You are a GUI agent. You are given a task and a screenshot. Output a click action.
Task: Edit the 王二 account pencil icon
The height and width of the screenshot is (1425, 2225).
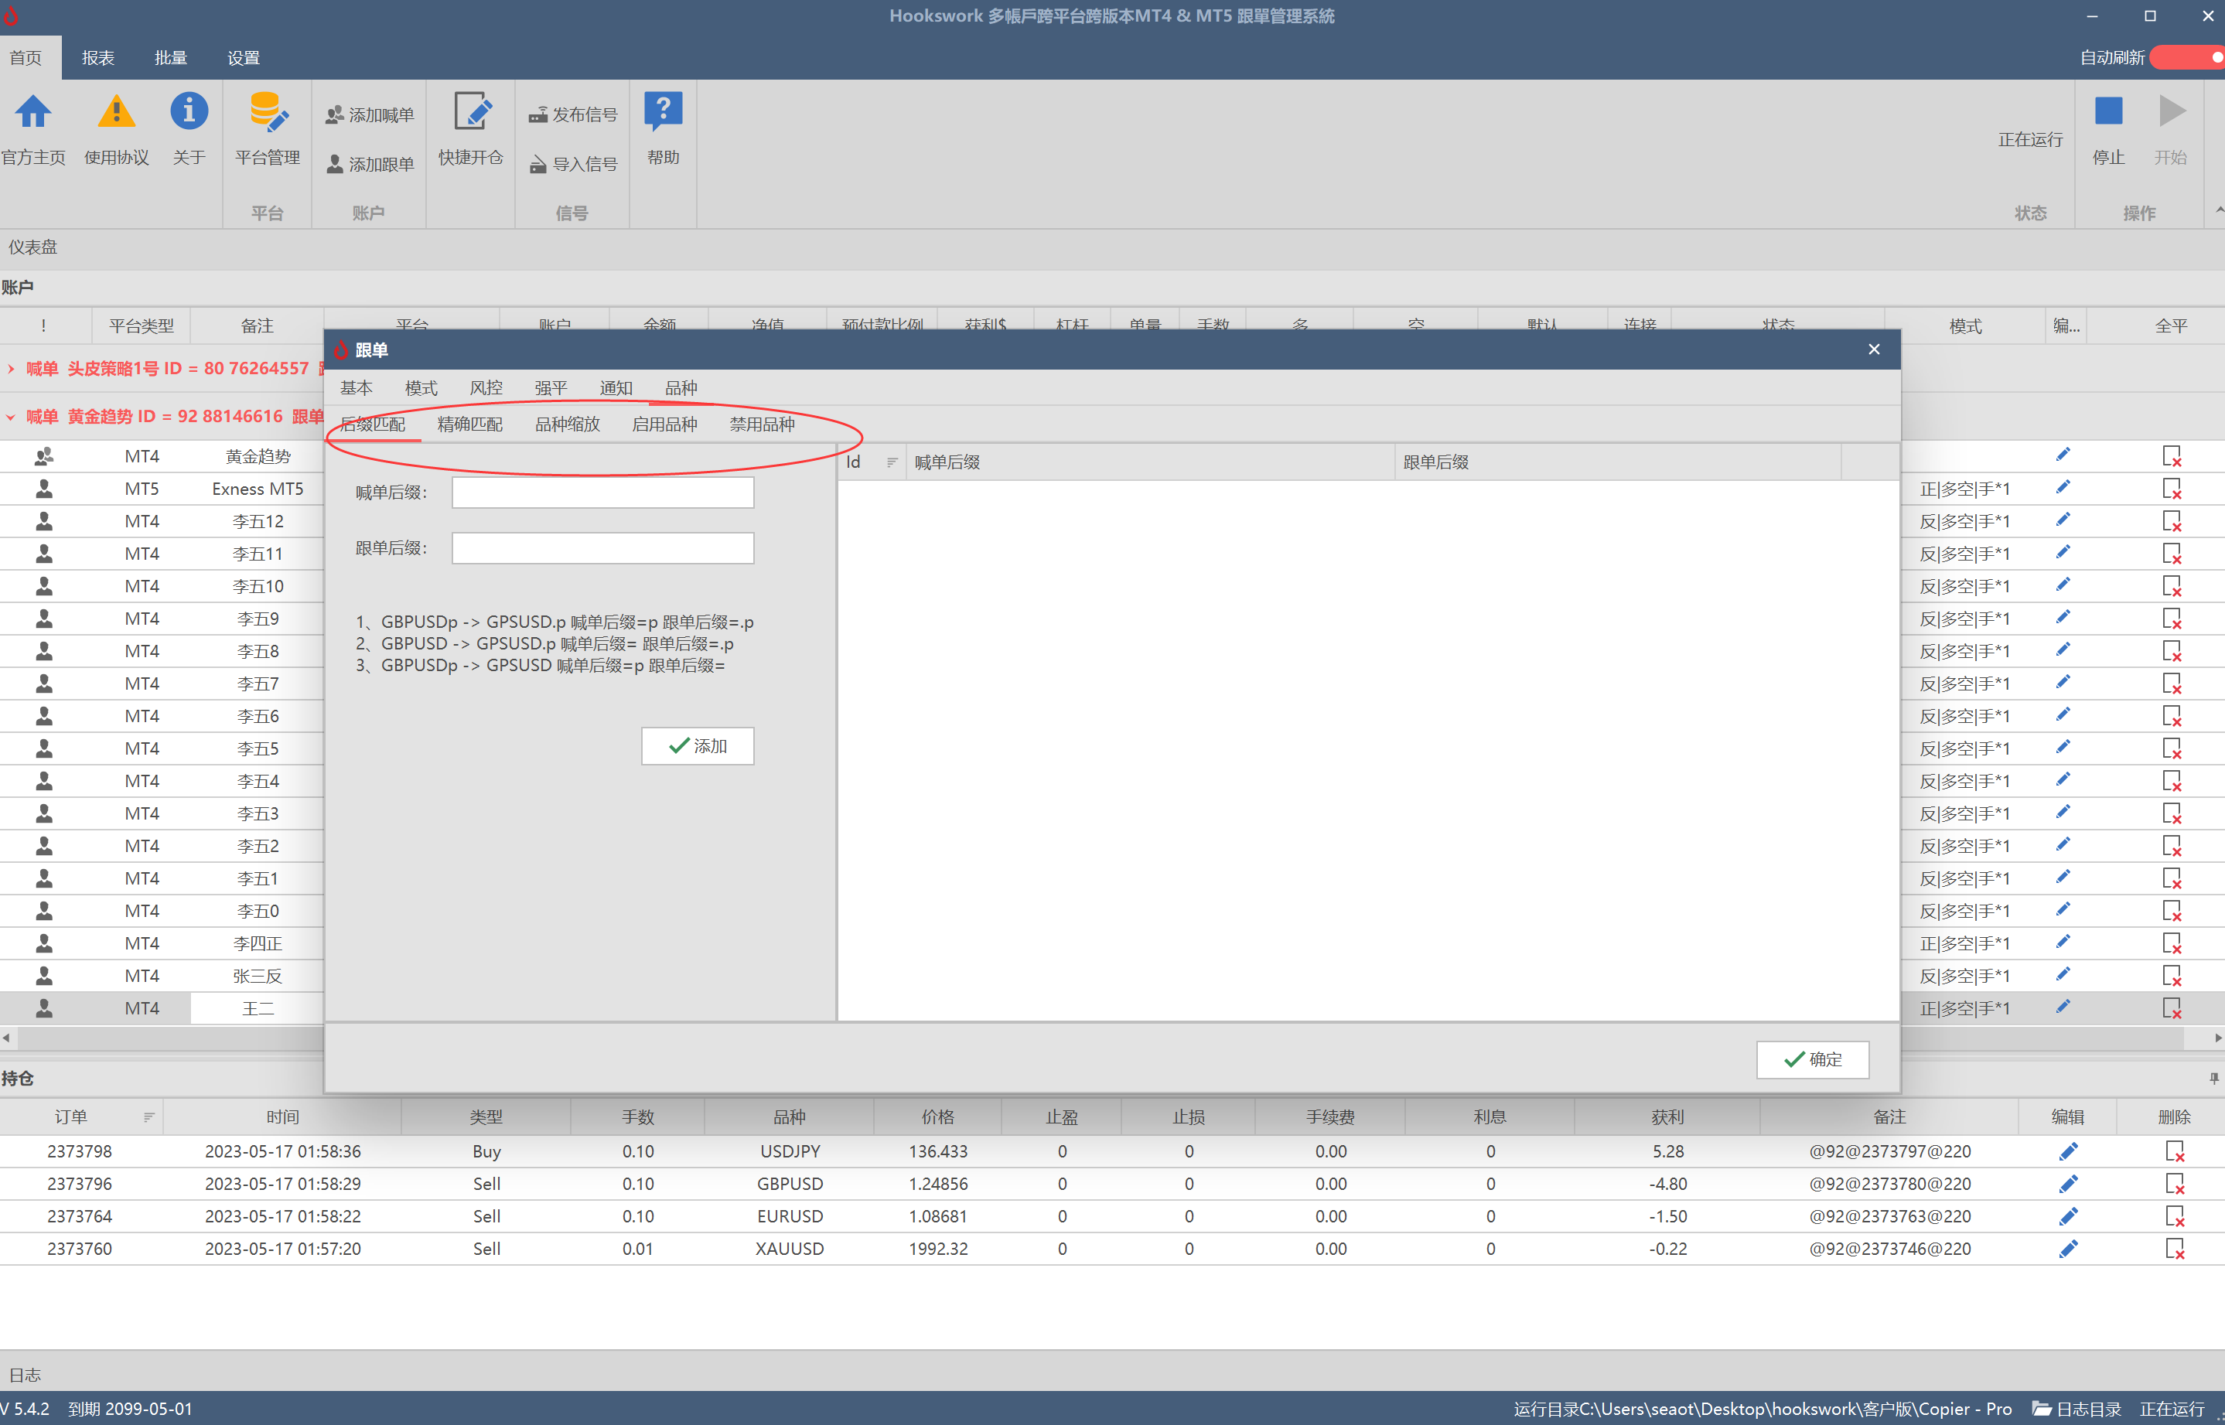tap(2062, 1007)
